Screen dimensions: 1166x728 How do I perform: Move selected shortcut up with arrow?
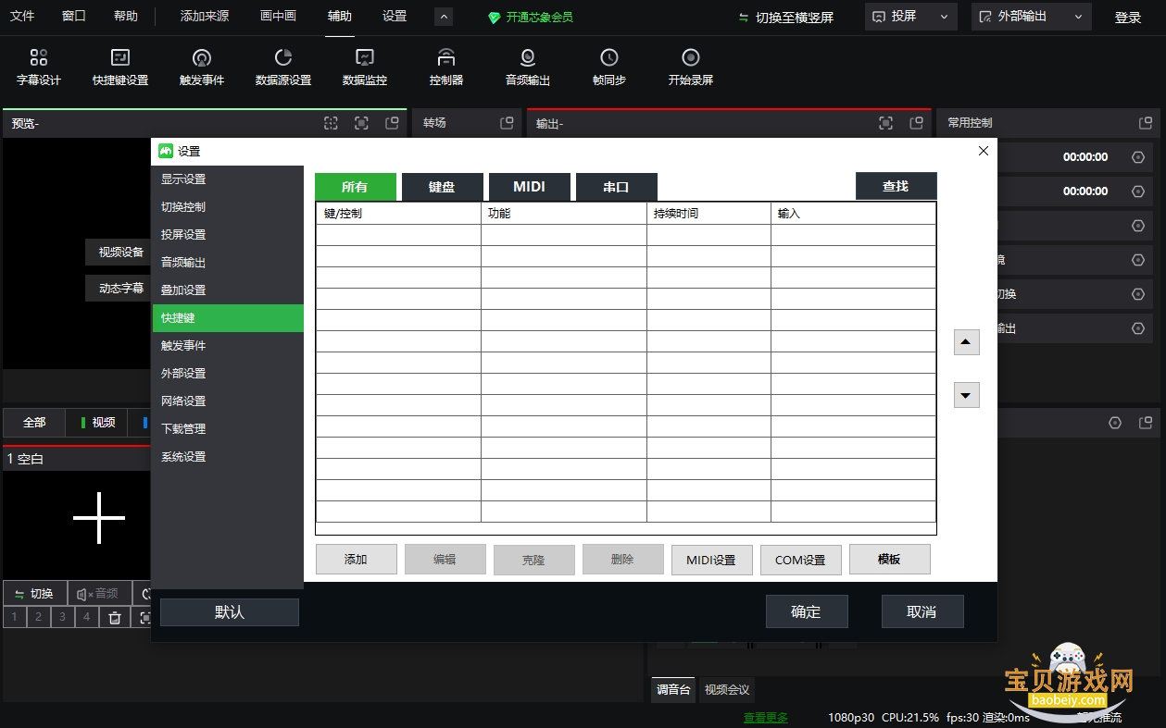tap(966, 342)
